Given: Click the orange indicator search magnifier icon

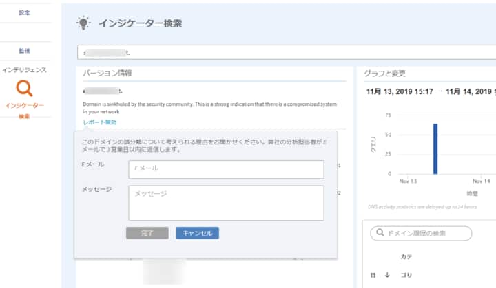Looking at the screenshot, I should click(24, 88).
